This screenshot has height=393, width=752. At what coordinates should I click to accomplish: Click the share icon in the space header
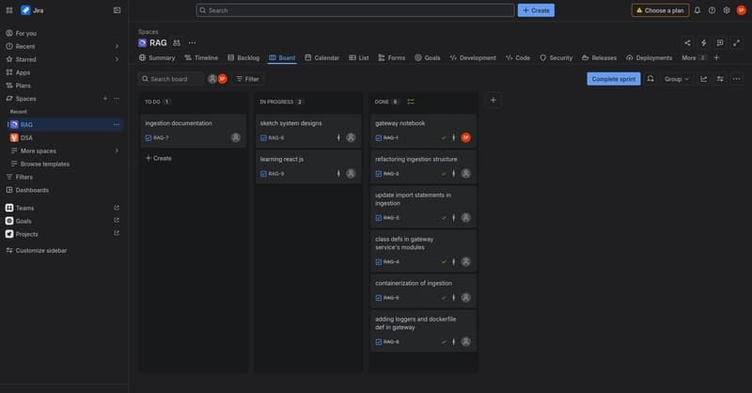(687, 42)
